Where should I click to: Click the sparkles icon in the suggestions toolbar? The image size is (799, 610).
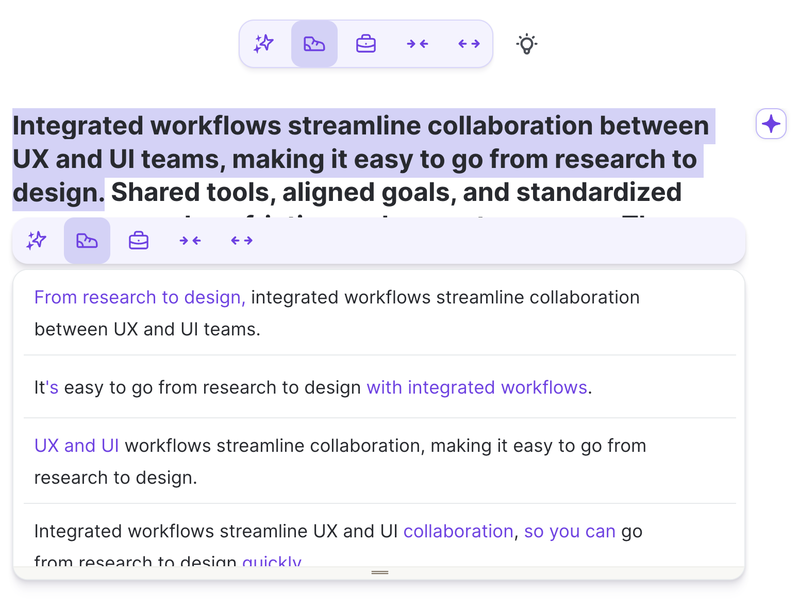point(36,241)
